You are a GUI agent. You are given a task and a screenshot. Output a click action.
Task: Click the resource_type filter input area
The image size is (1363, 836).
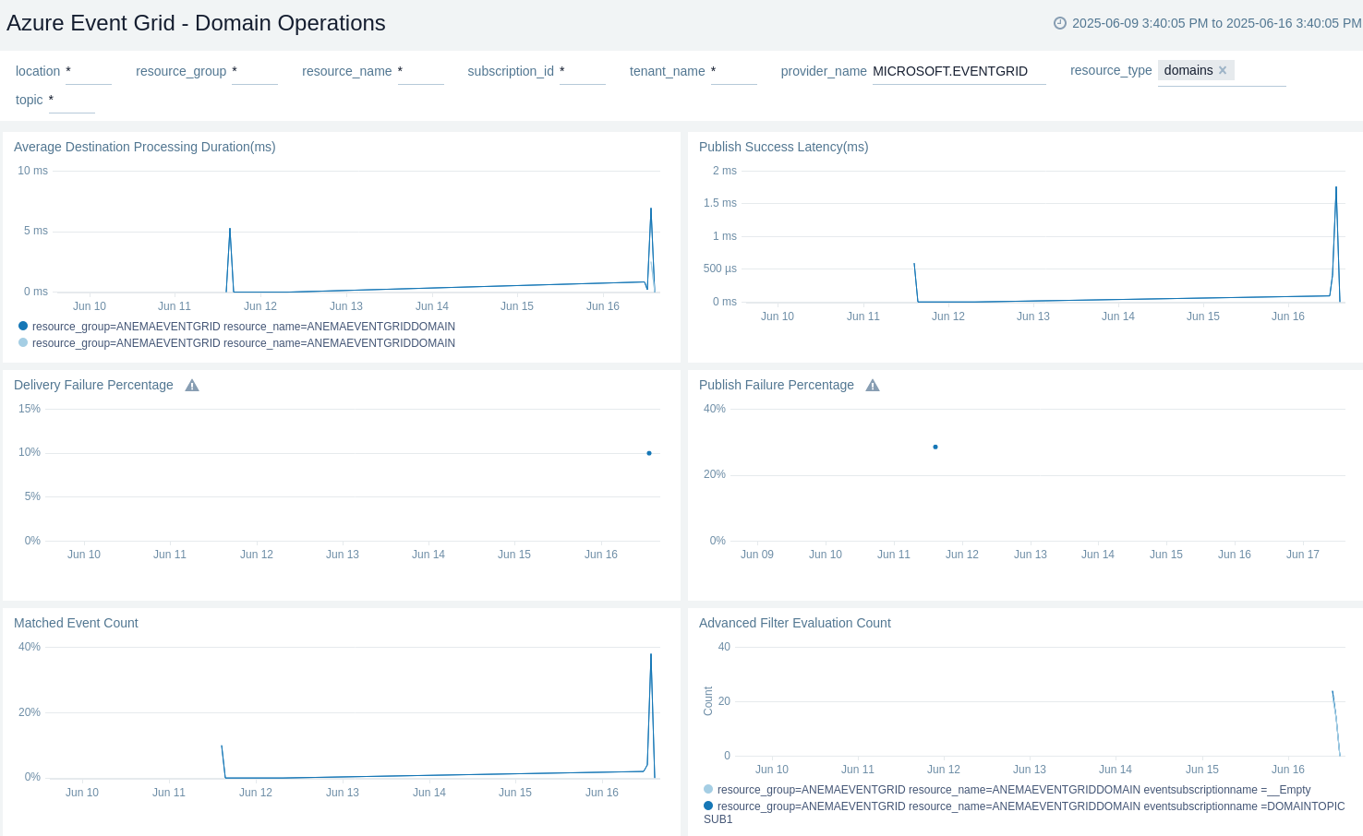point(1222,72)
